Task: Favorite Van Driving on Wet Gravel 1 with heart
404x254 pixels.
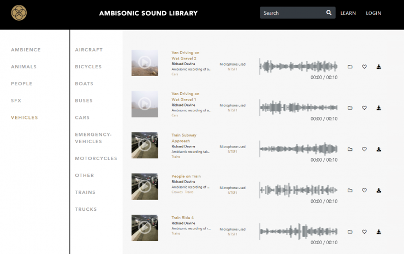Action: click(364, 108)
